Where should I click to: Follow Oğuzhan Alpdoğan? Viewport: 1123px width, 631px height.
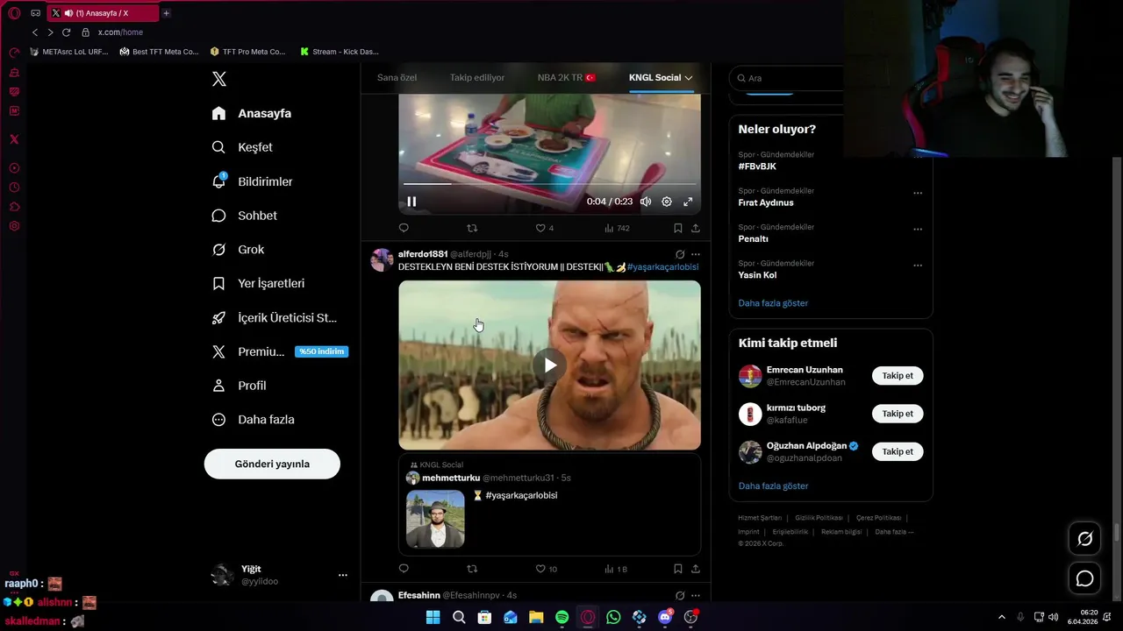pyautogui.click(x=898, y=451)
